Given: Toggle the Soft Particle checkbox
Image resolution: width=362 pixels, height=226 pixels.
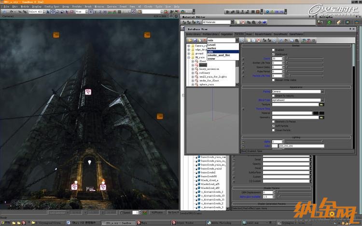Looking at the screenshot, I should tap(273, 125).
